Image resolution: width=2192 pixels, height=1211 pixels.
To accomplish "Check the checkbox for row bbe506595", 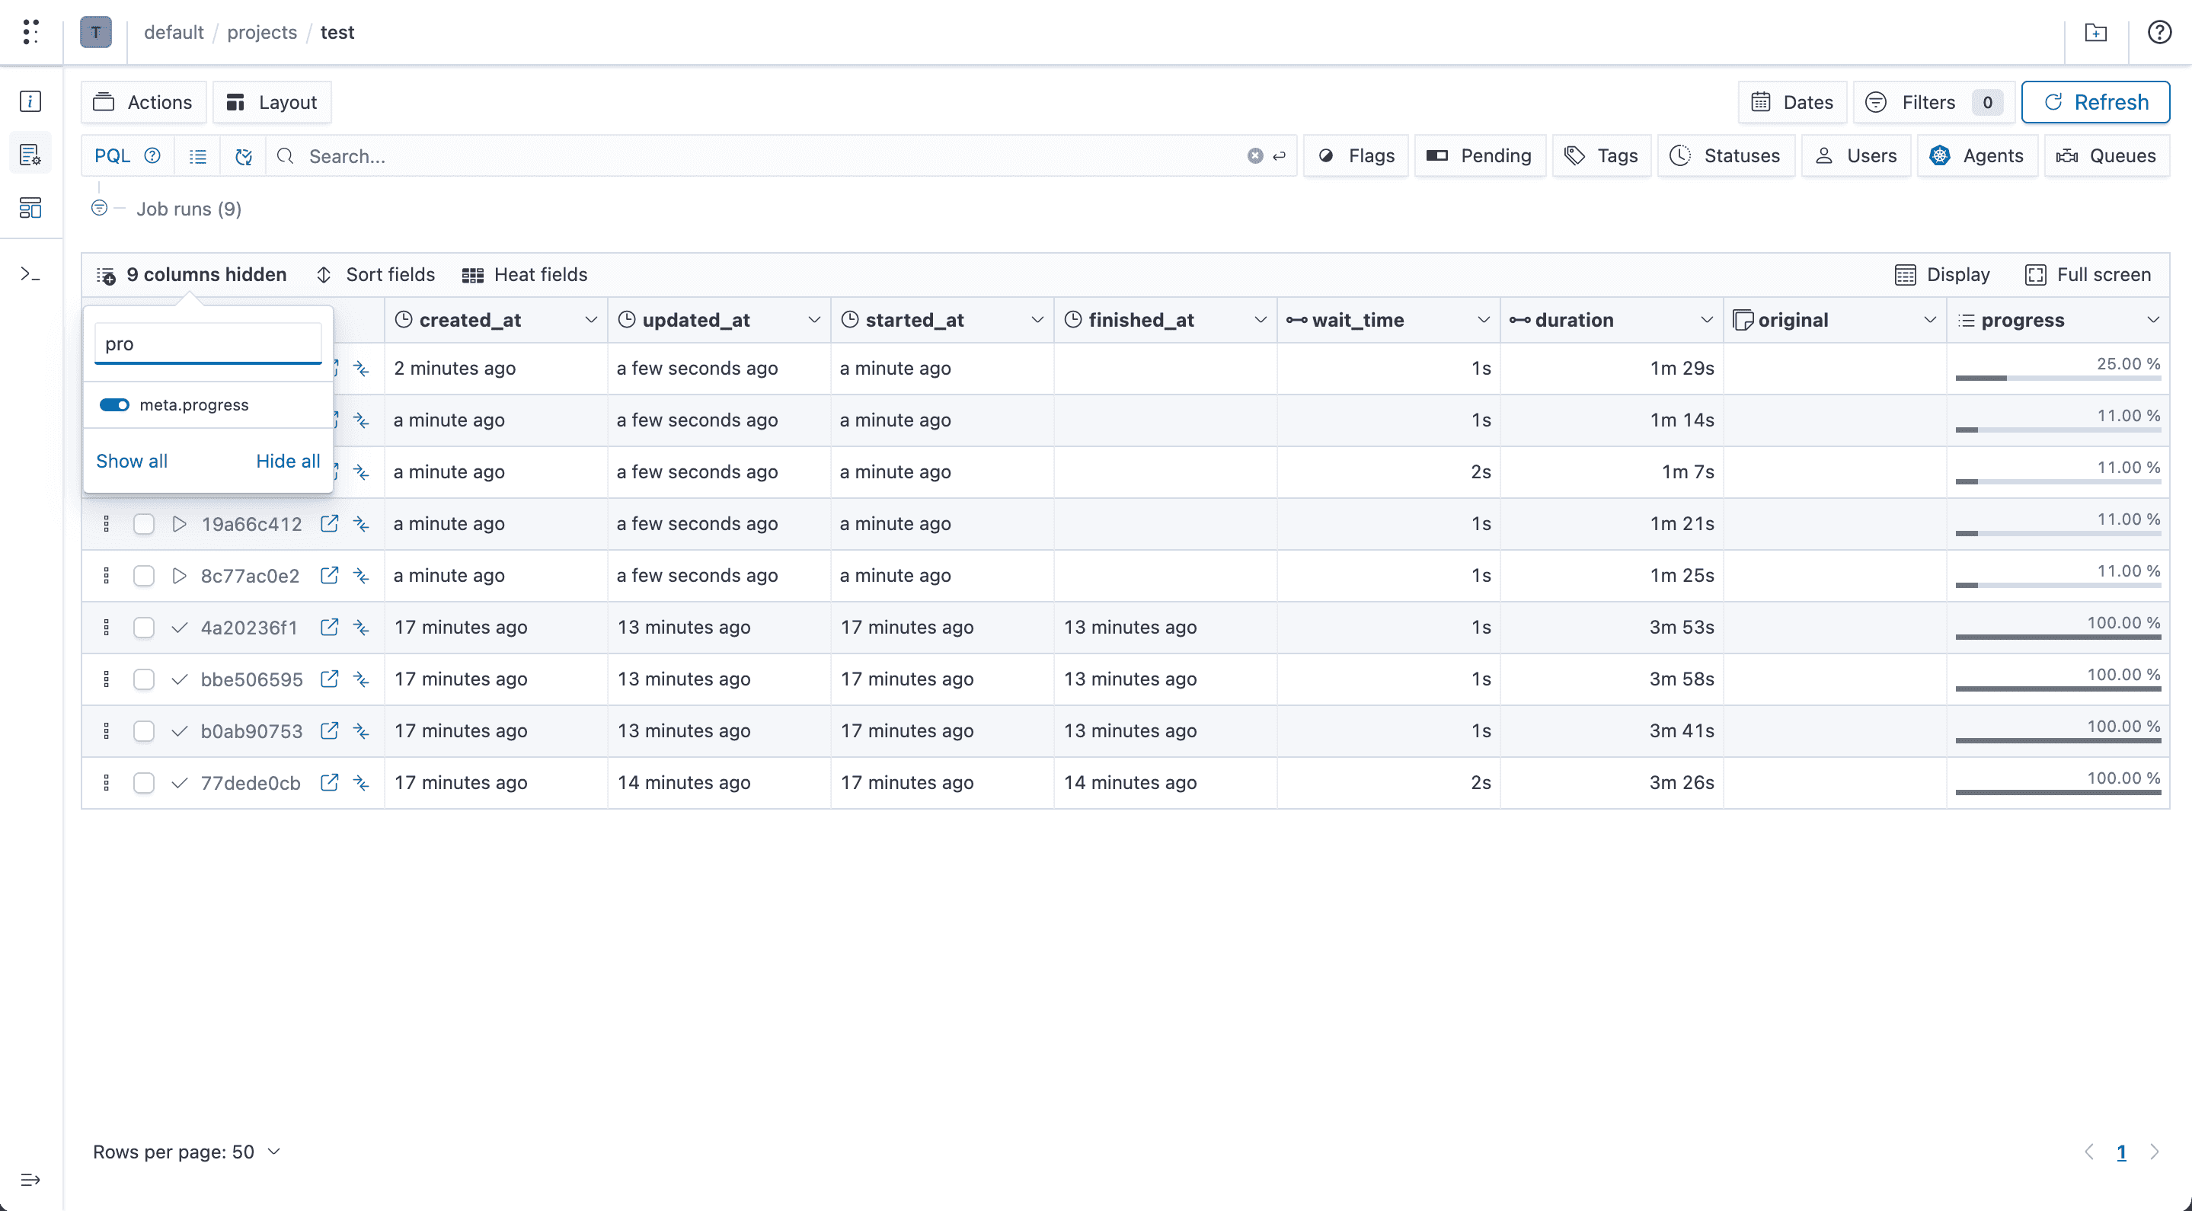I will [144, 679].
